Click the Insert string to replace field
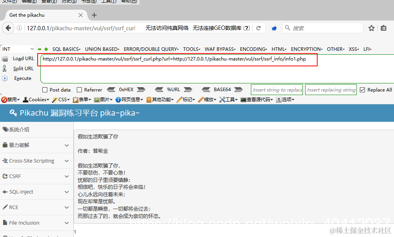The image size is (394, 237). (x=276, y=90)
